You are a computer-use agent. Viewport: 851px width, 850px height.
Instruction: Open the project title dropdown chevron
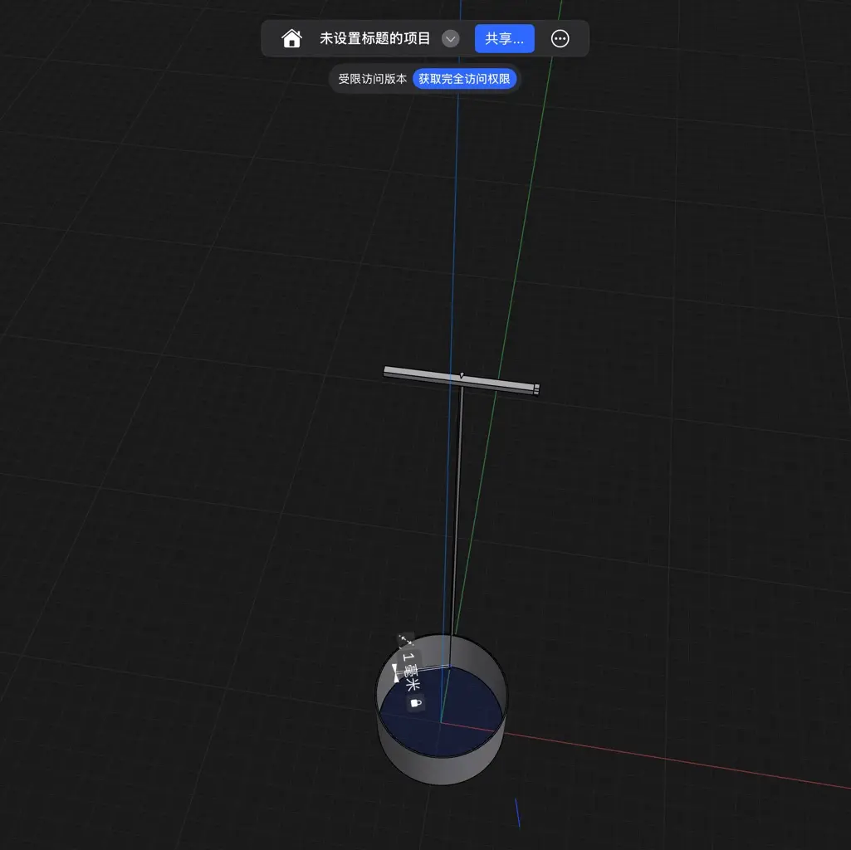click(451, 38)
